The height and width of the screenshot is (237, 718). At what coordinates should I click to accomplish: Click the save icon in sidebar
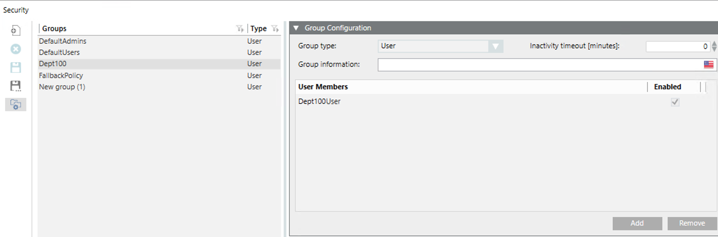coord(15,68)
